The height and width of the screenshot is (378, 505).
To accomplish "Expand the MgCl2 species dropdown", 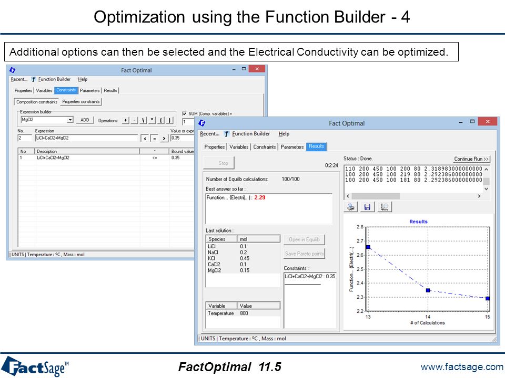I will (x=70, y=120).
